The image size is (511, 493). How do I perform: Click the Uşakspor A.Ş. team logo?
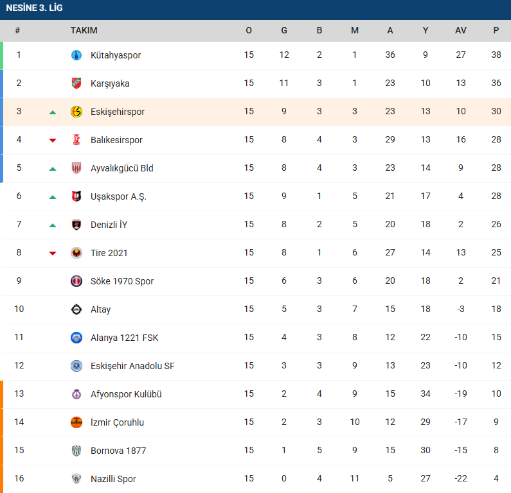pos(76,196)
